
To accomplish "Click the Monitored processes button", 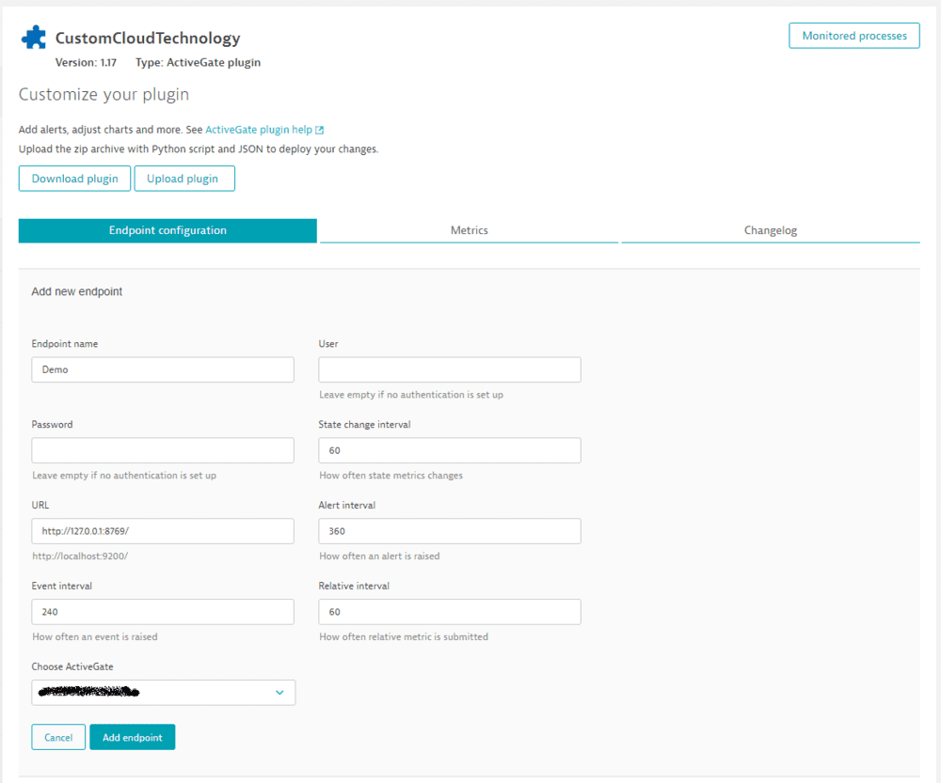I will [x=853, y=35].
